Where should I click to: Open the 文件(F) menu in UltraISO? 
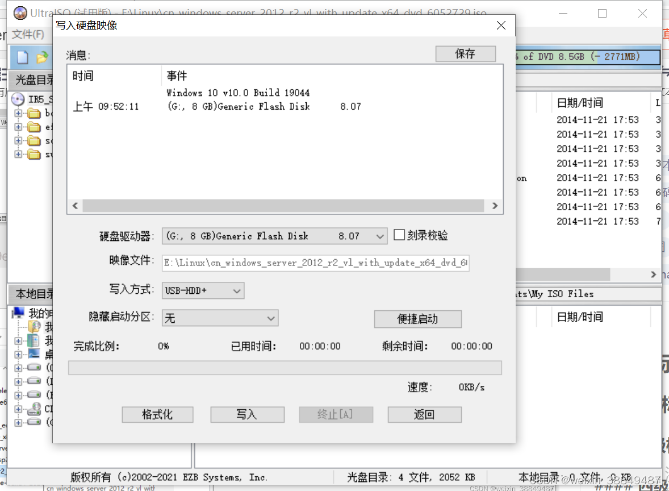28,34
